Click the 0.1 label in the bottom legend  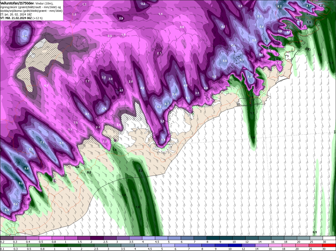click(2, 249)
